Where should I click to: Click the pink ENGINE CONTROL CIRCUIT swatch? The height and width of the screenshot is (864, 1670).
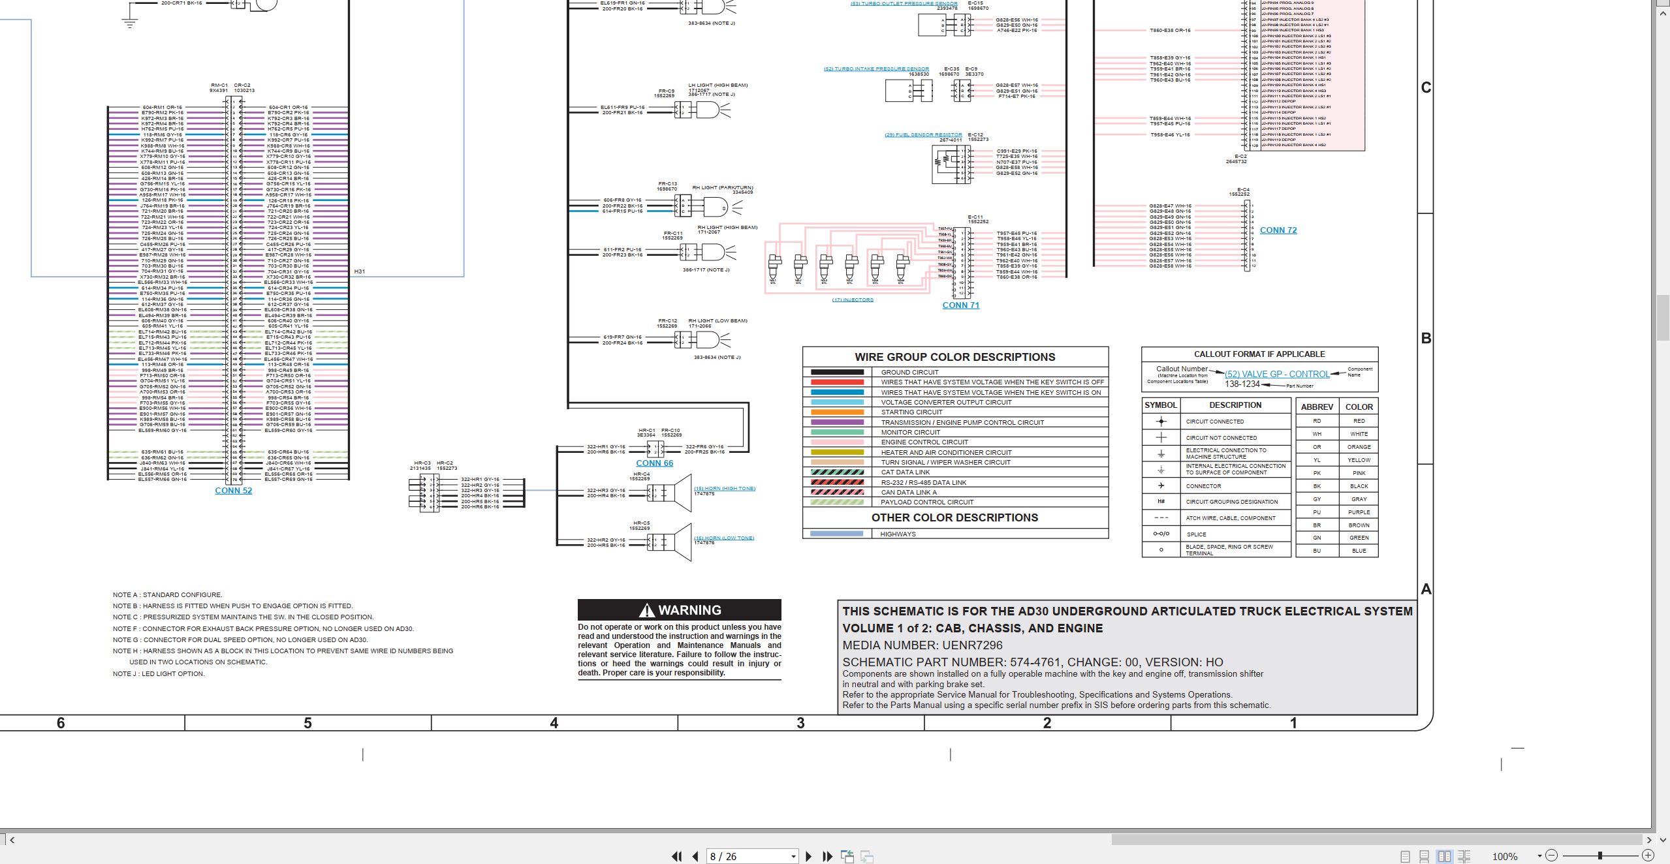point(837,442)
